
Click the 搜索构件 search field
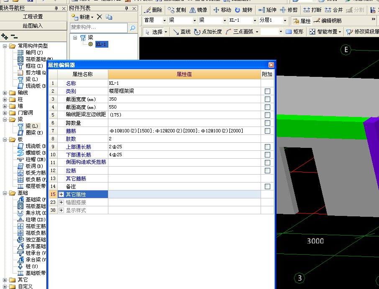[99, 28]
